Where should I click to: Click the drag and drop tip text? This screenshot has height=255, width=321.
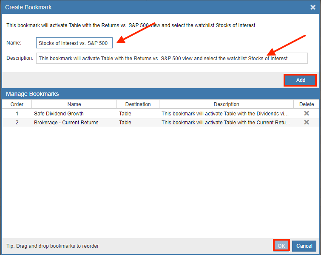coord(52,246)
